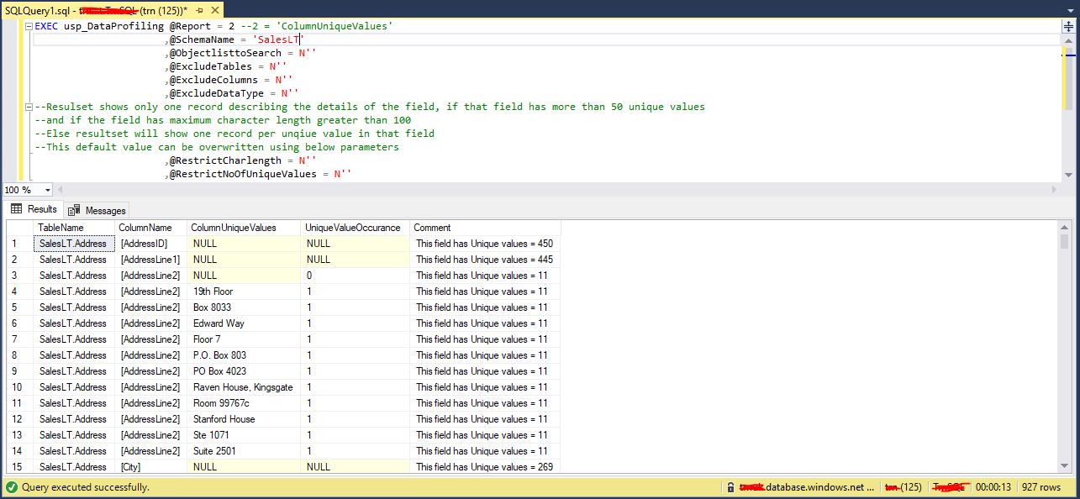The height and width of the screenshot is (499, 1080).
Task: Click the Comment column header
Action: (485, 228)
